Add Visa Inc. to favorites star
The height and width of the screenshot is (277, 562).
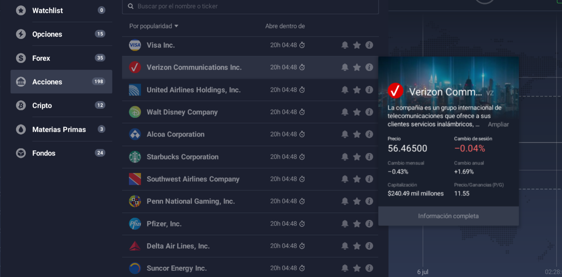tap(357, 45)
